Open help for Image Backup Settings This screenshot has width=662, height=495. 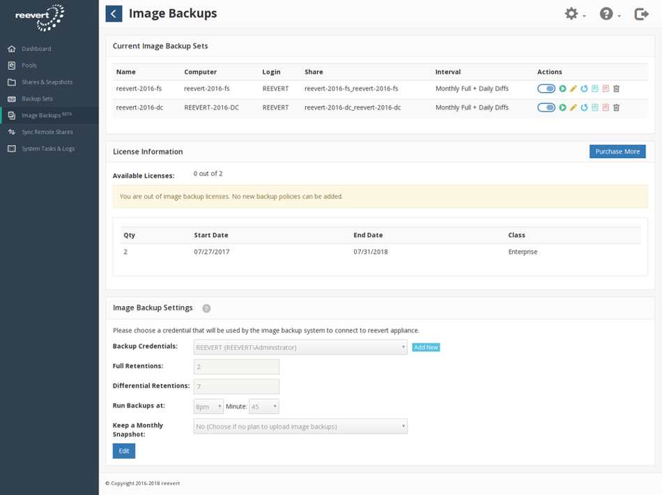(x=206, y=308)
